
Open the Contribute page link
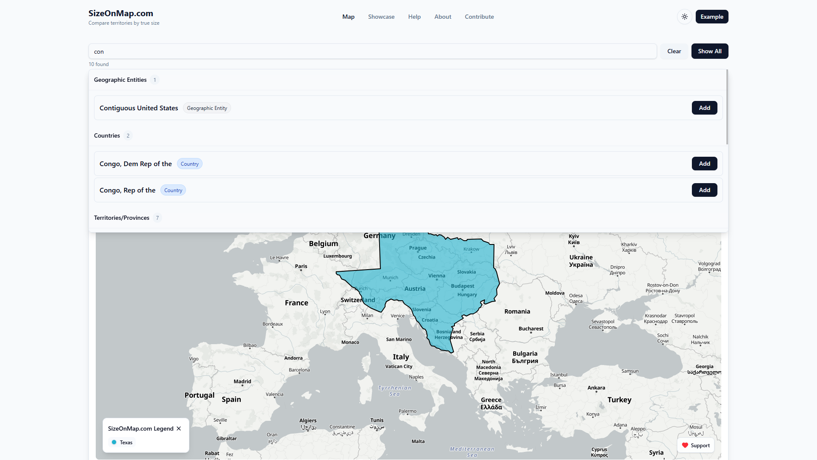coord(479,17)
